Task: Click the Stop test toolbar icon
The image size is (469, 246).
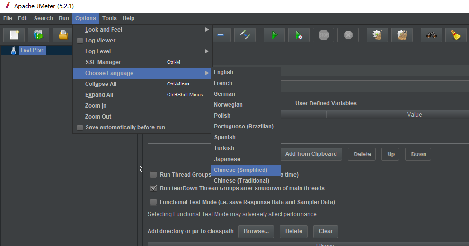Action: [323, 35]
